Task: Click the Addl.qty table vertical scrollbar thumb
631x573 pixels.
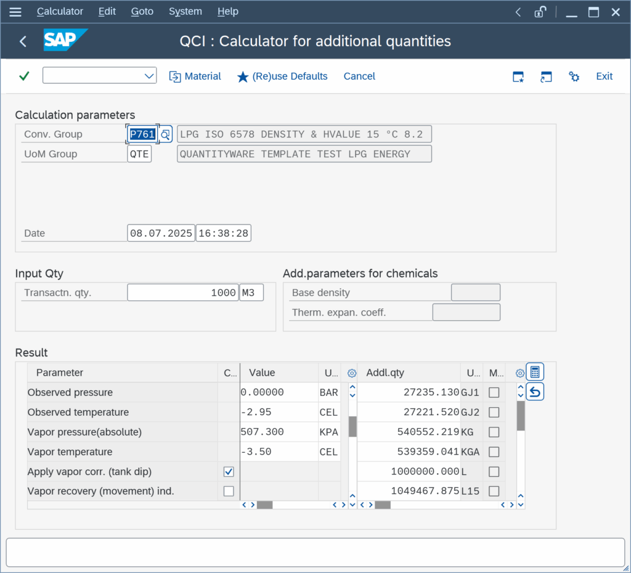Action: pyautogui.click(x=520, y=416)
